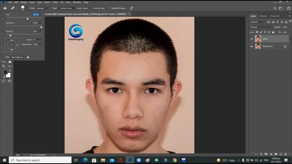Close the open document tab
Viewport: 292px width, 164px height.
click(130, 14)
